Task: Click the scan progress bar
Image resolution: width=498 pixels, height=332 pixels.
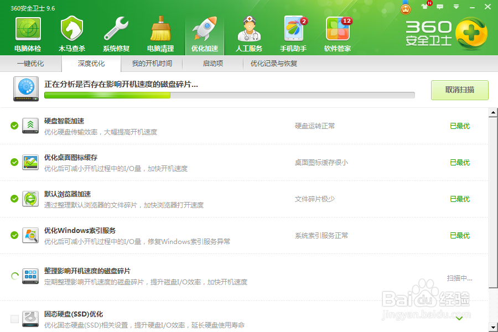Action: click(x=229, y=95)
